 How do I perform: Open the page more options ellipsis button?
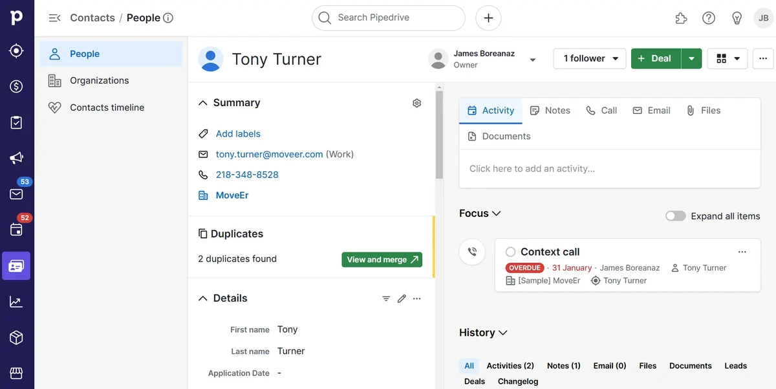pos(763,58)
